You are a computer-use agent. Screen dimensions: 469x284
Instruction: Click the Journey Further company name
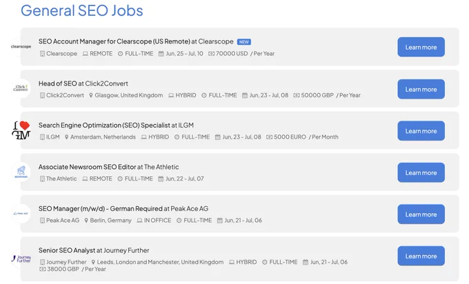[66, 262]
